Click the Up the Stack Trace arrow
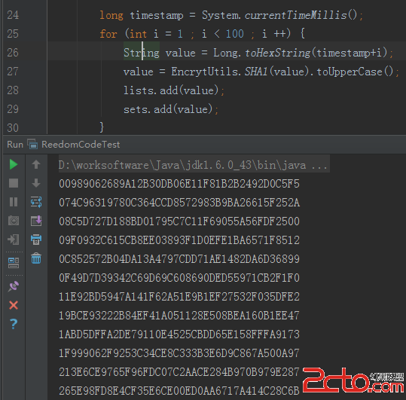The width and height of the screenshot is (406, 400). [x=36, y=164]
